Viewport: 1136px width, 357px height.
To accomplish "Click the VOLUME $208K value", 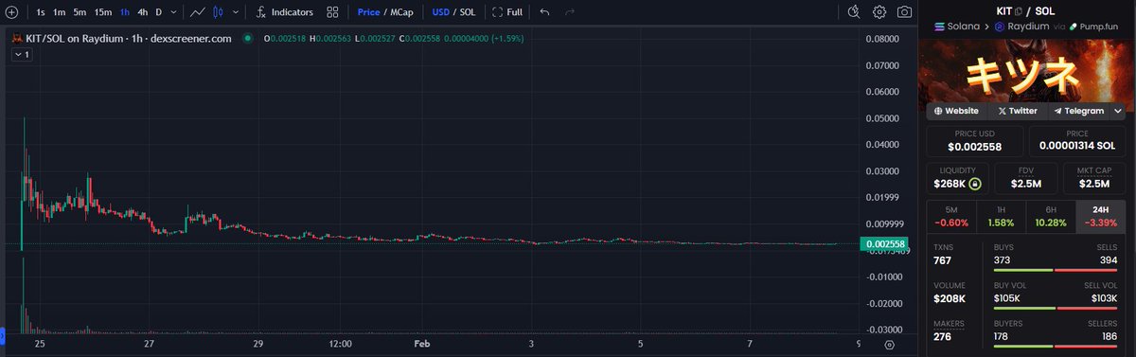I will click(950, 298).
